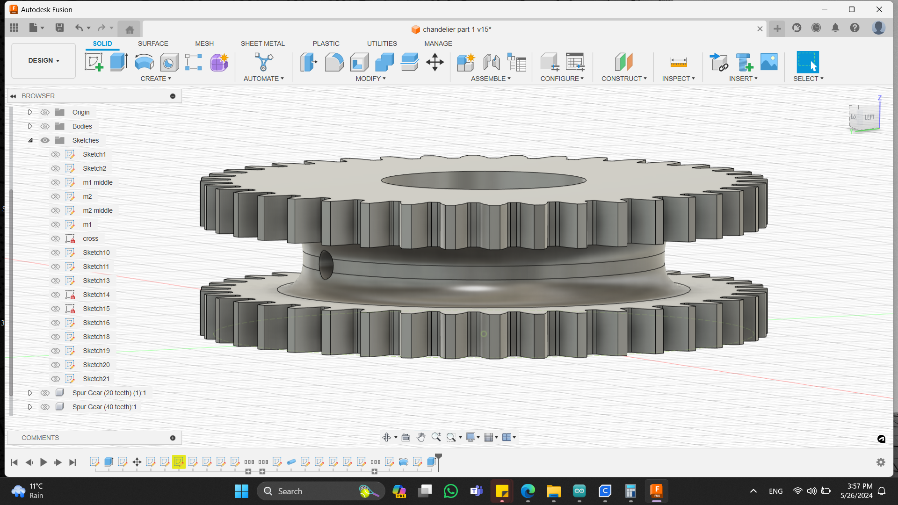Click the Insert Canvas image icon
The image size is (898, 505).
[769, 62]
